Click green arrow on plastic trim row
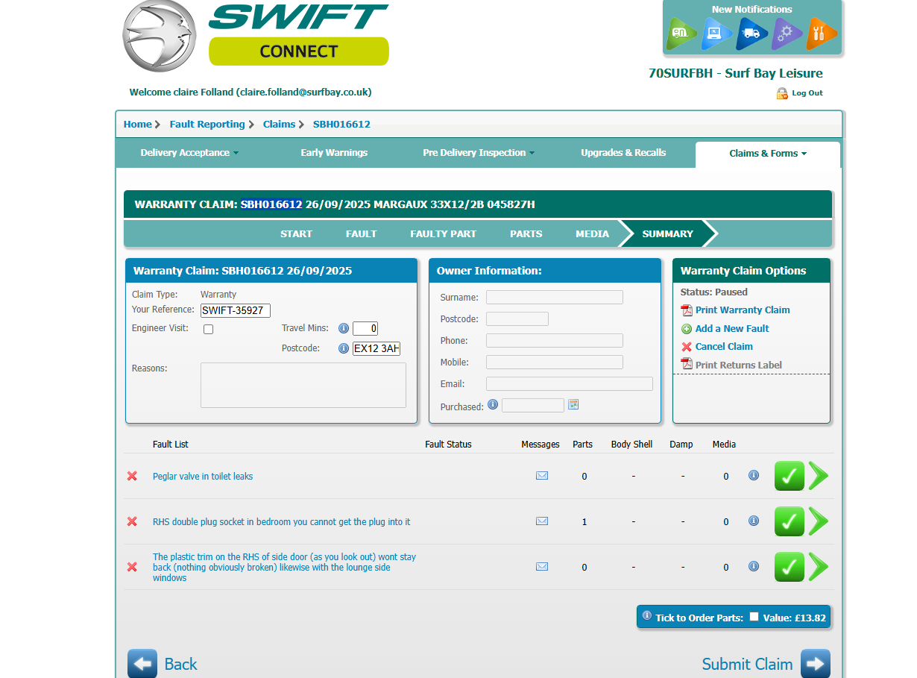Viewport: 917px width, 678px height. (819, 567)
